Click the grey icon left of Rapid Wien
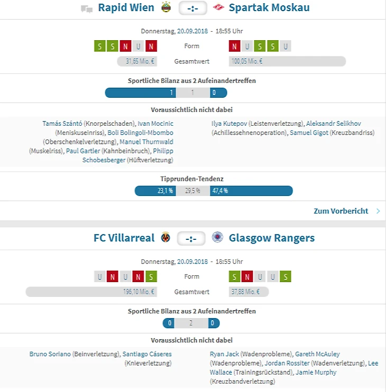Viewport: 386px width, 392px height. (x=87, y=8)
